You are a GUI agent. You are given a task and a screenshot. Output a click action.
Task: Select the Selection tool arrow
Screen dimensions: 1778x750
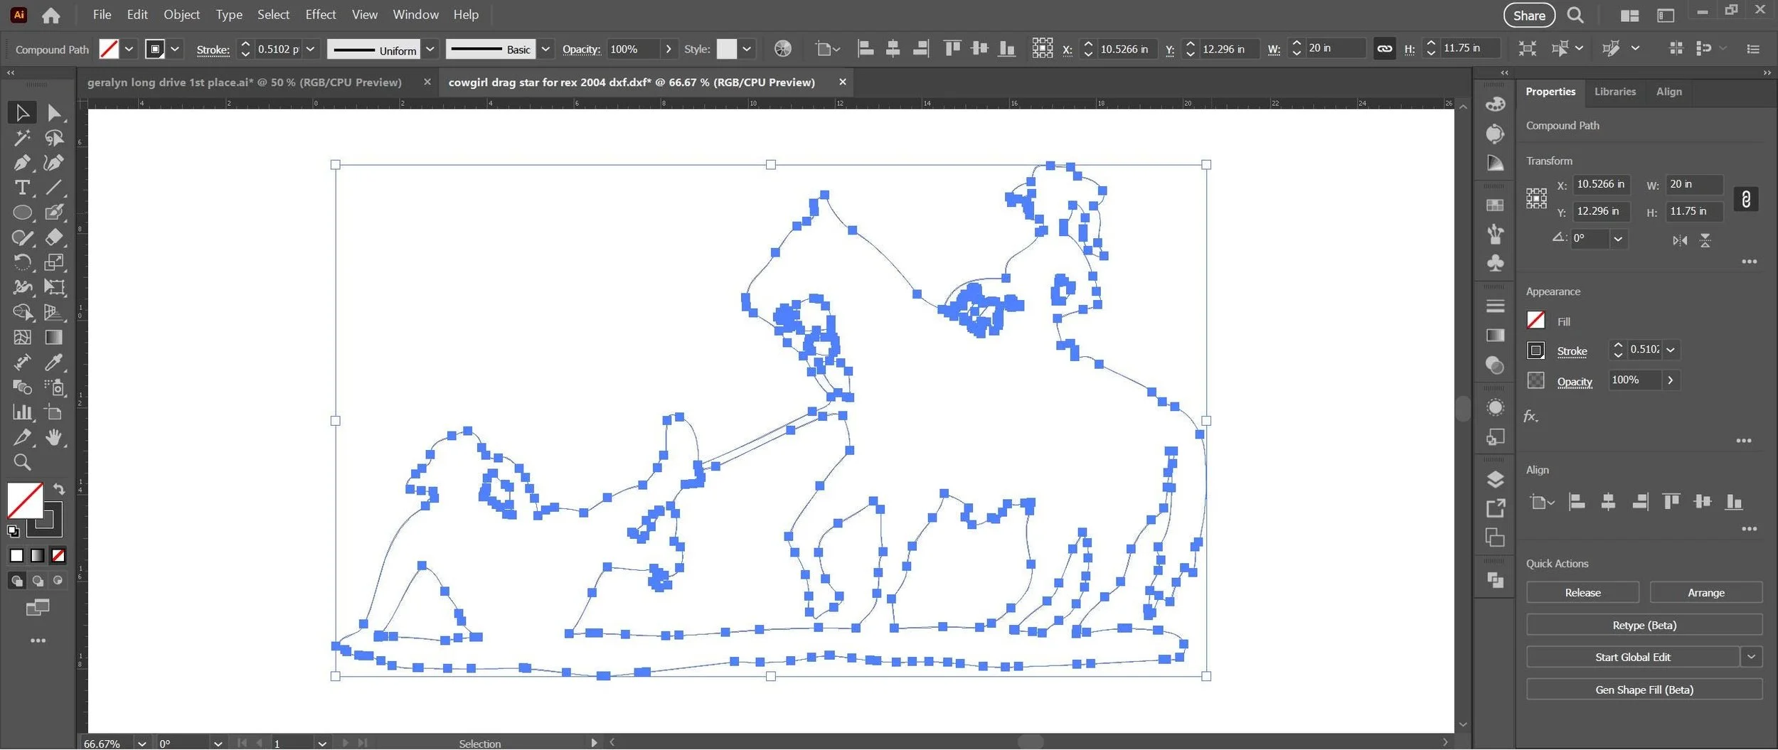coord(22,113)
